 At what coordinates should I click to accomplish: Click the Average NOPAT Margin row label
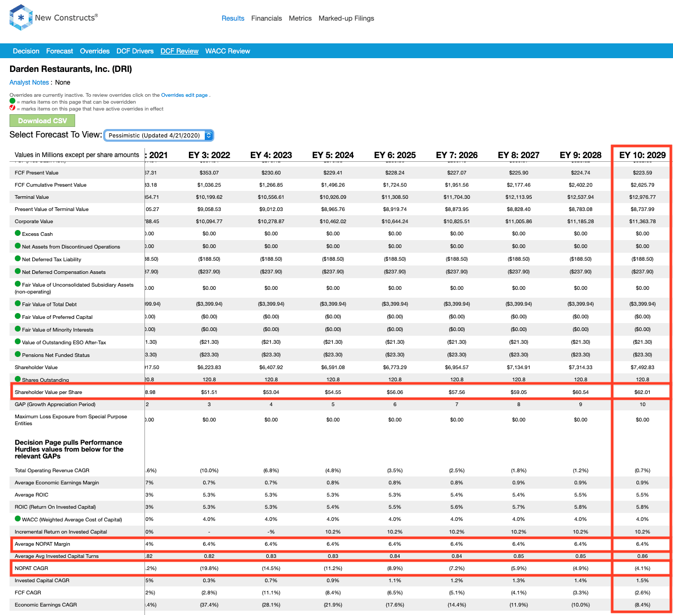coord(42,544)
